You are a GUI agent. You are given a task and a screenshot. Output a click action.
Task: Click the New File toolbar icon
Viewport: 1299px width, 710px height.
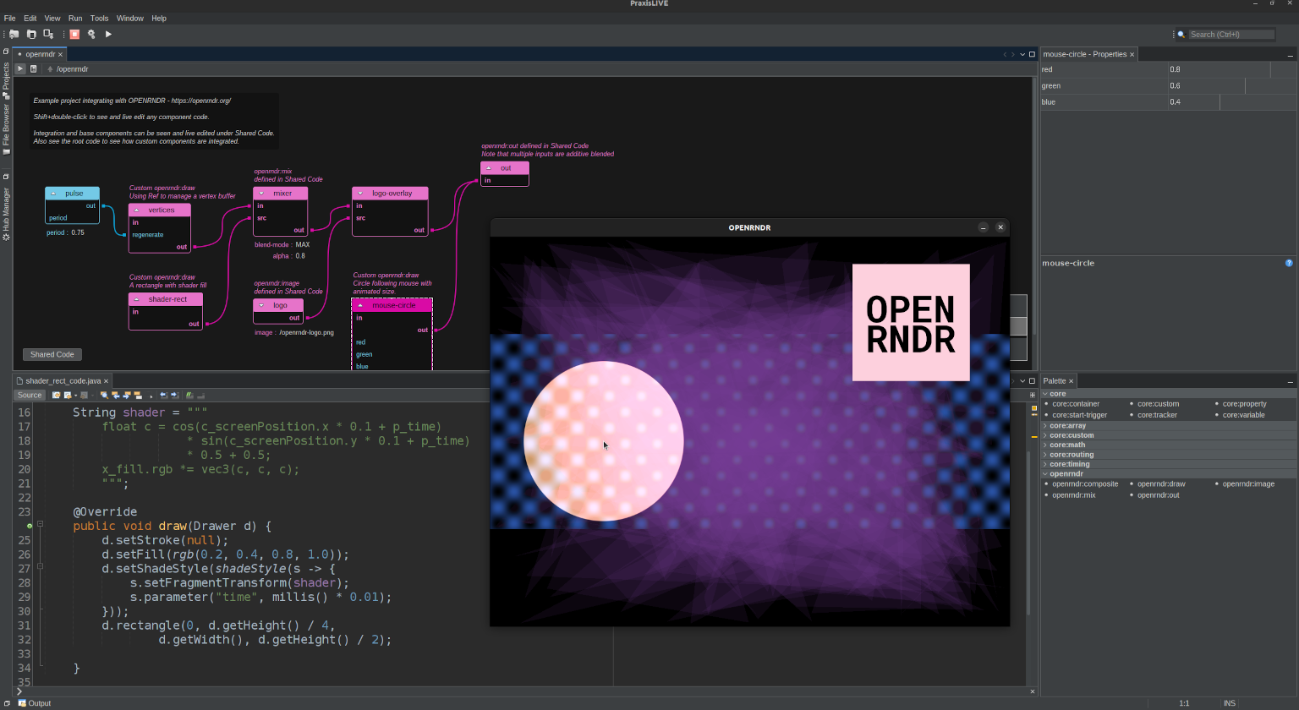[31, 34]
